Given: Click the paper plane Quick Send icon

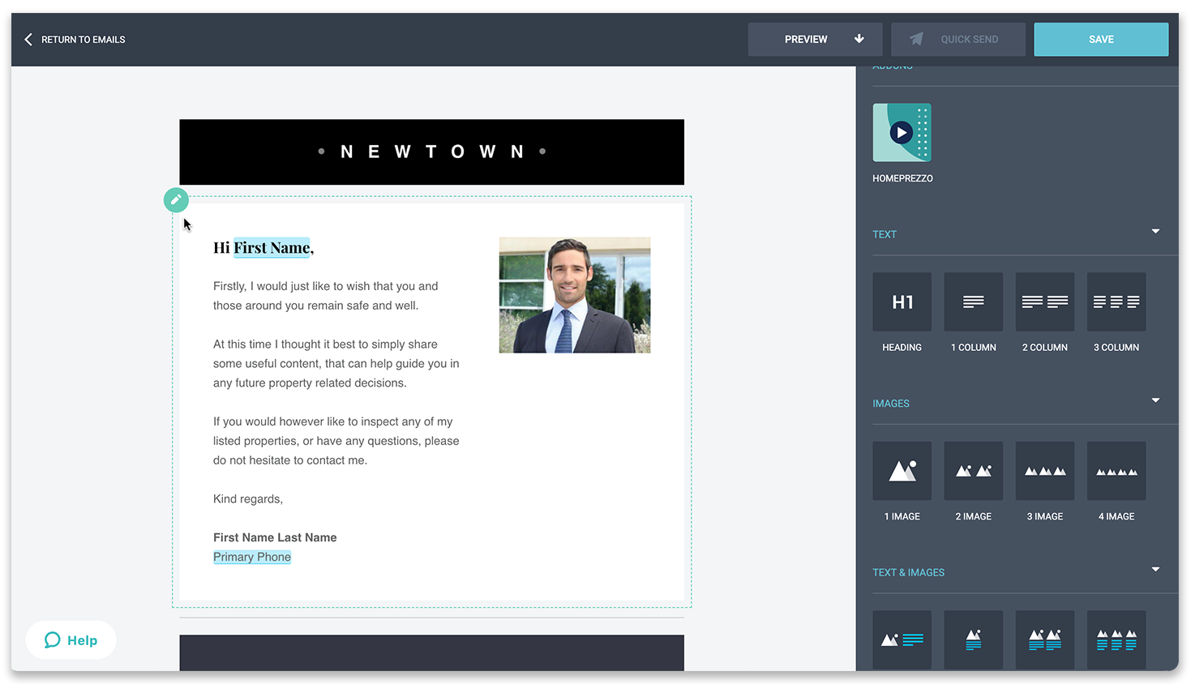Looking at the screenshot, I should (x=916, y=39).
